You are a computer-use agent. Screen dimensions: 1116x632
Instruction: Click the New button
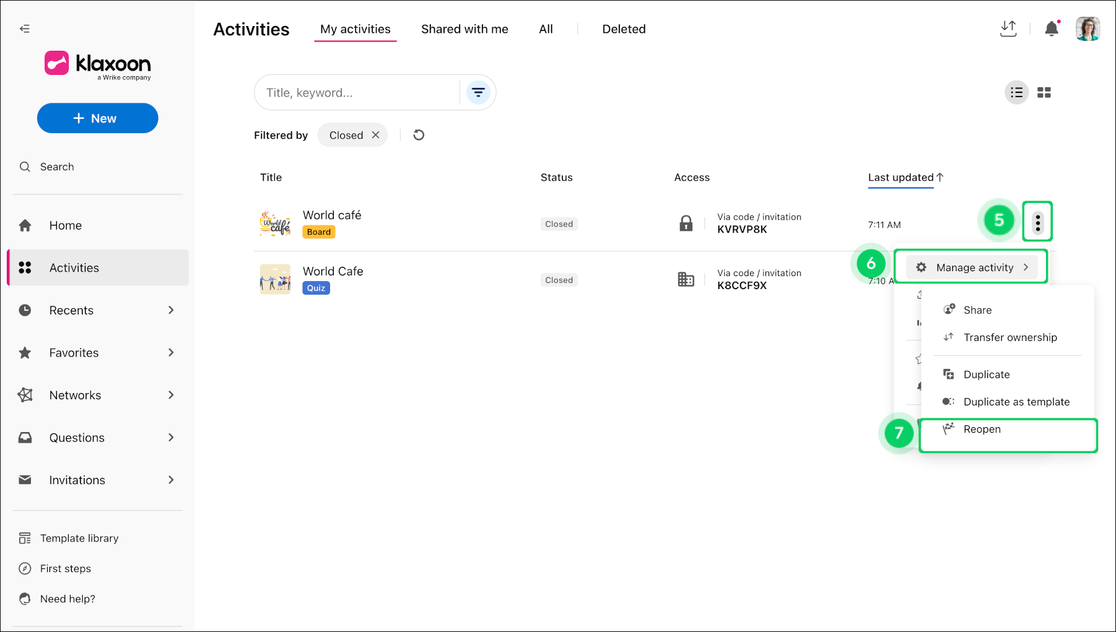click(97, 118)
